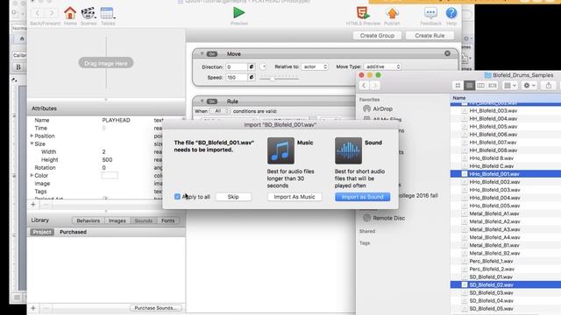Switch Finder to column view
The image size is (561, 315).
coord(481,86)
